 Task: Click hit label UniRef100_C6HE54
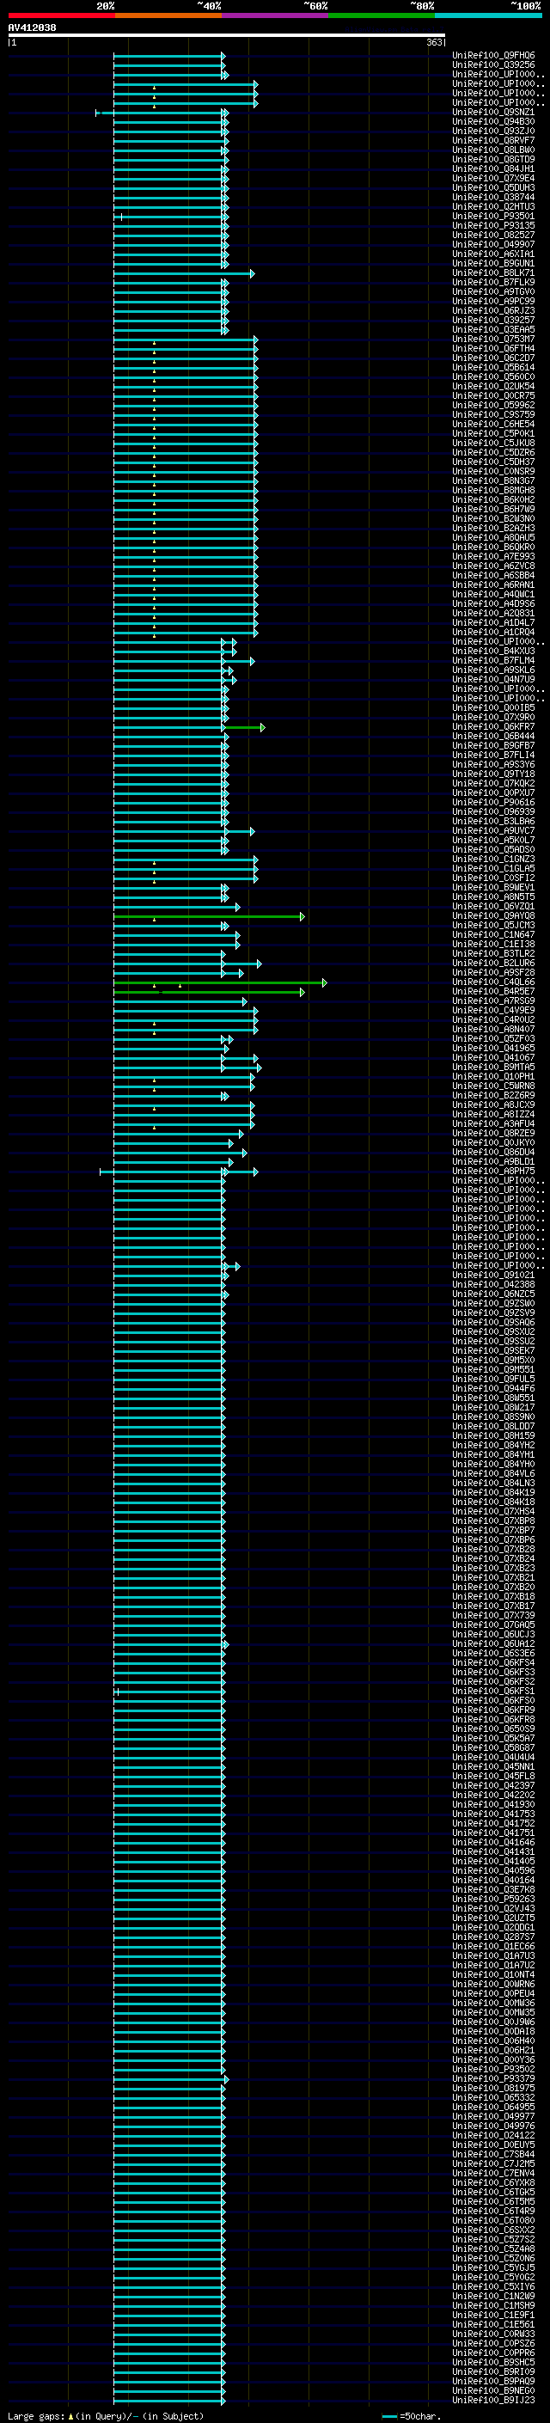tap(493, 423)
